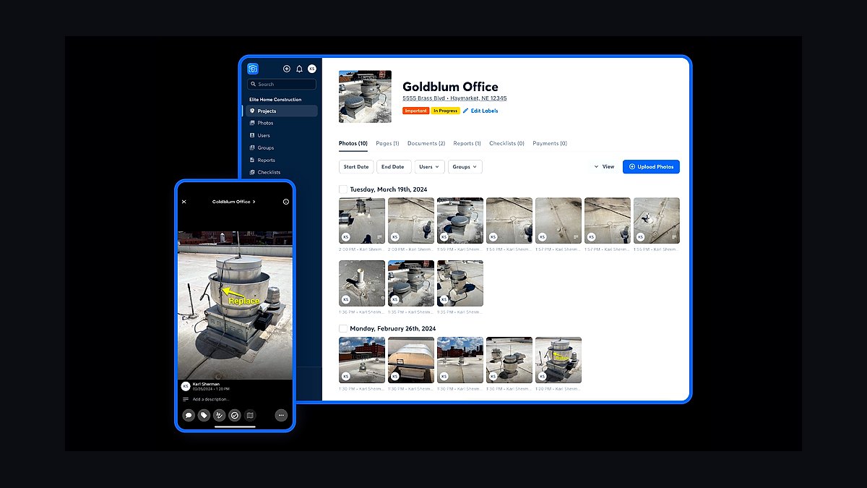Tap the info icon on phone header

point(286,202)
